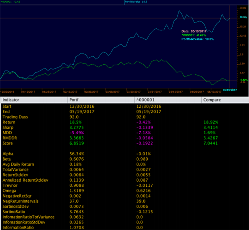Click the 02/13/2017 date axis label
Viewport: 249px width, 230px height.
click(x=70, y=92)
